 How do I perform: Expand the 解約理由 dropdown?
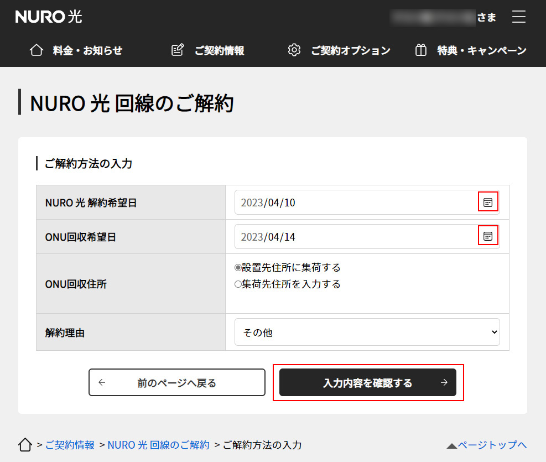(x=367, y=333)
